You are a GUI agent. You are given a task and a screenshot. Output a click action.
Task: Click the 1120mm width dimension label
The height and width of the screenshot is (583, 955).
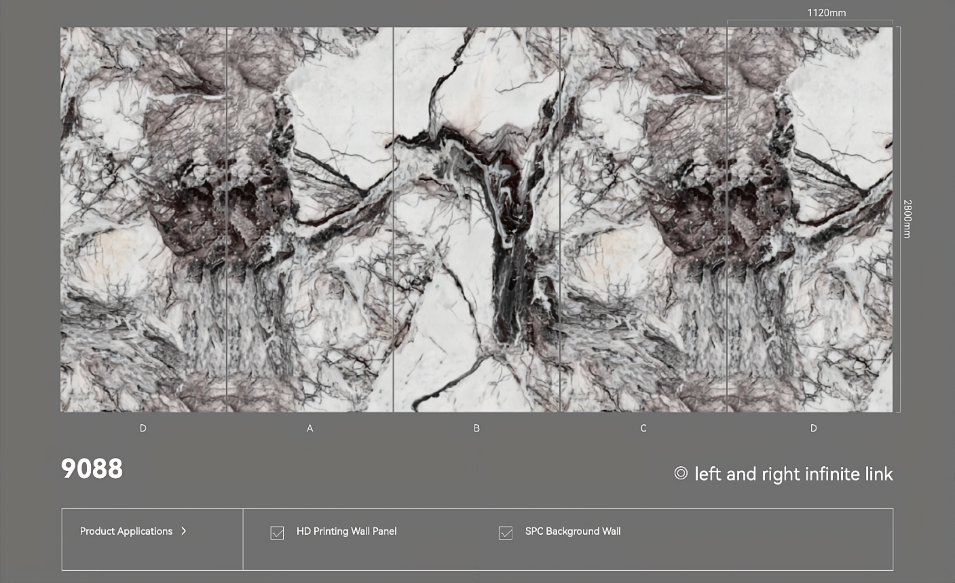[x=826, y=13]
